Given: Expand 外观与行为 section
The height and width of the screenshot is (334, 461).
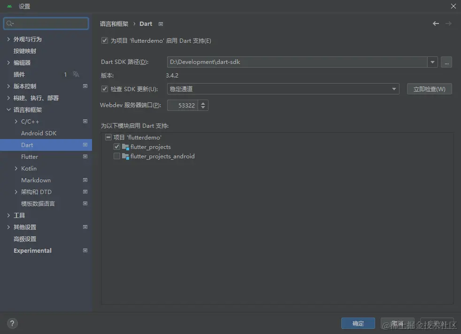Looking at the screenshot, I should [x=8, y=39].
